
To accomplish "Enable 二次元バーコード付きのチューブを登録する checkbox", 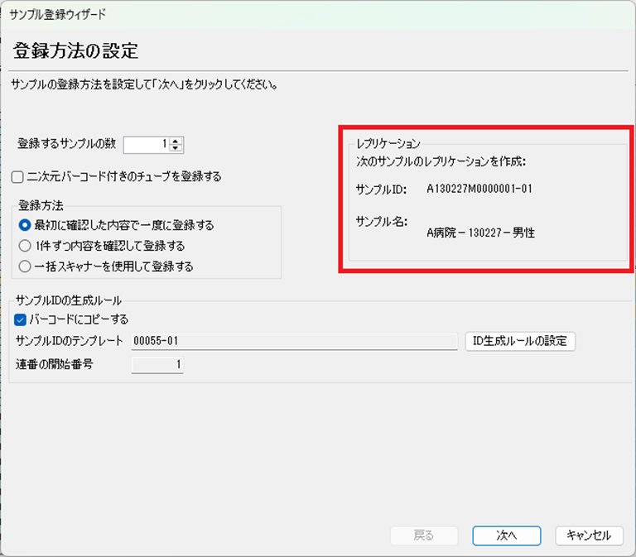I will pyautogui.click(x=17, y=176).
